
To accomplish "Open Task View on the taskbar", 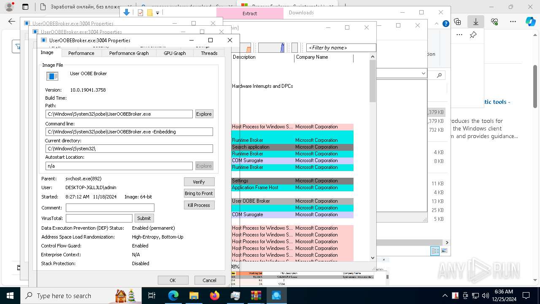I will point(152,296).
